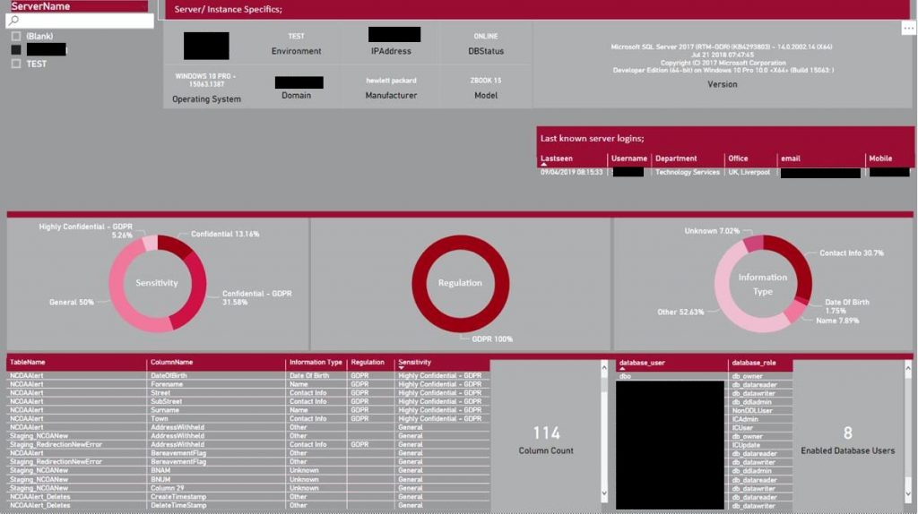This screenshot has height=514, width=918.
Task: Click the 'DeleteTimeStamp' cell
Action: pos(178,505)
